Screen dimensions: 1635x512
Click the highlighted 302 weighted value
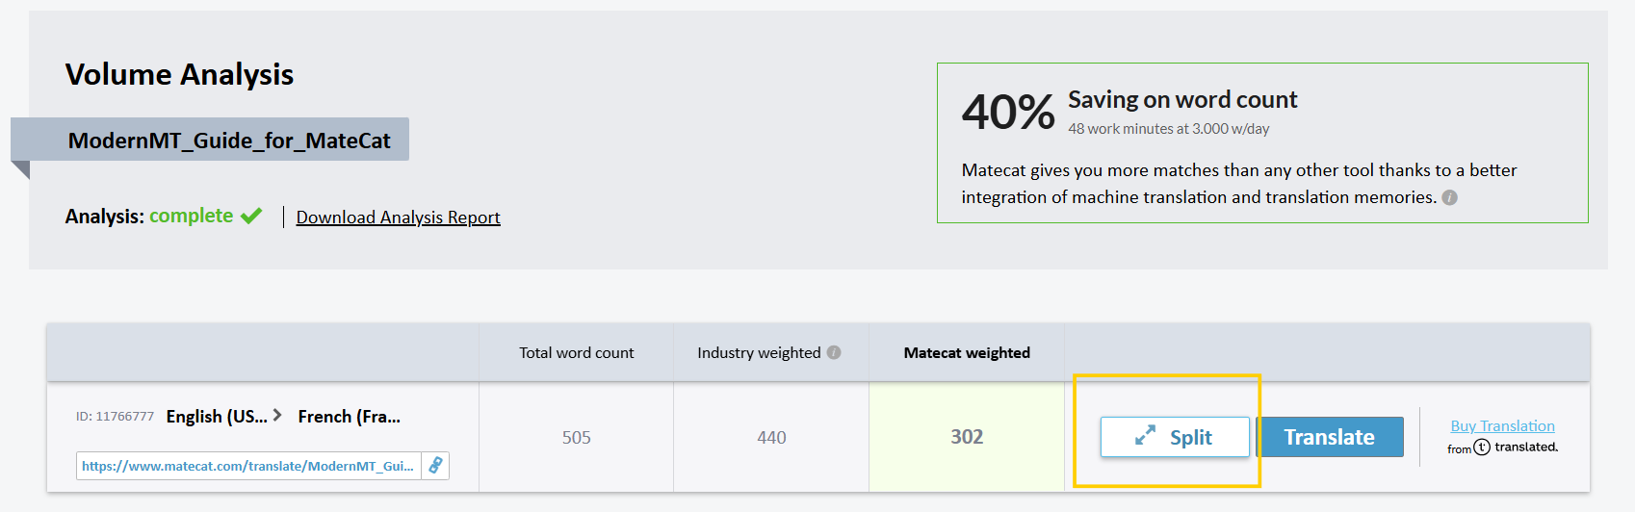point(967,437)
